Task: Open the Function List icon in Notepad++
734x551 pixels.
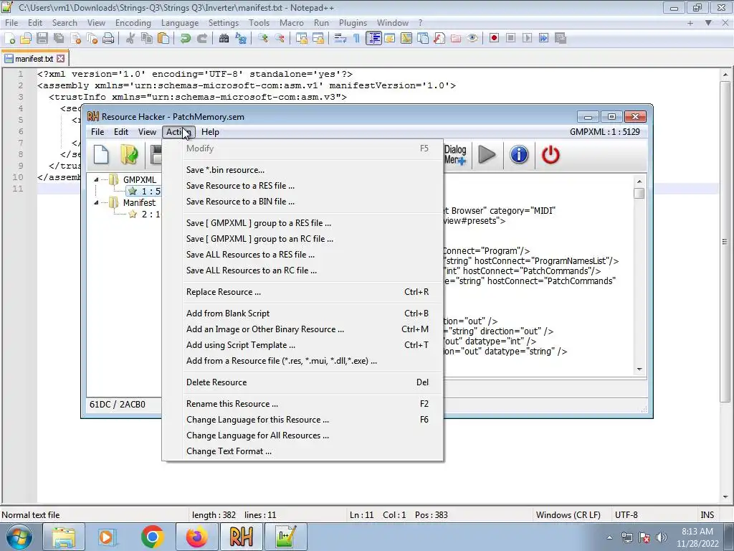Action: [439, 39]
